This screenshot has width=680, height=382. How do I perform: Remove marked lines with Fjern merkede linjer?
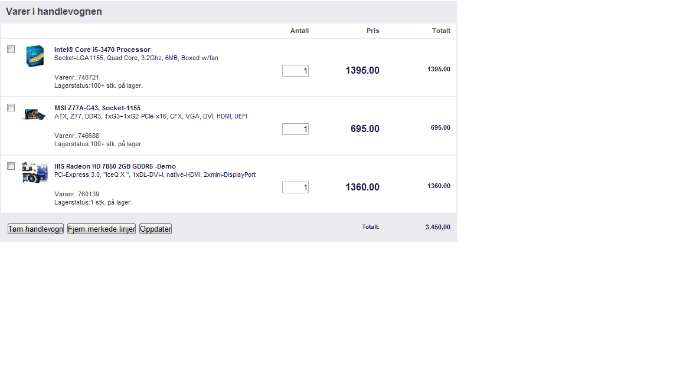coord(102,229)
